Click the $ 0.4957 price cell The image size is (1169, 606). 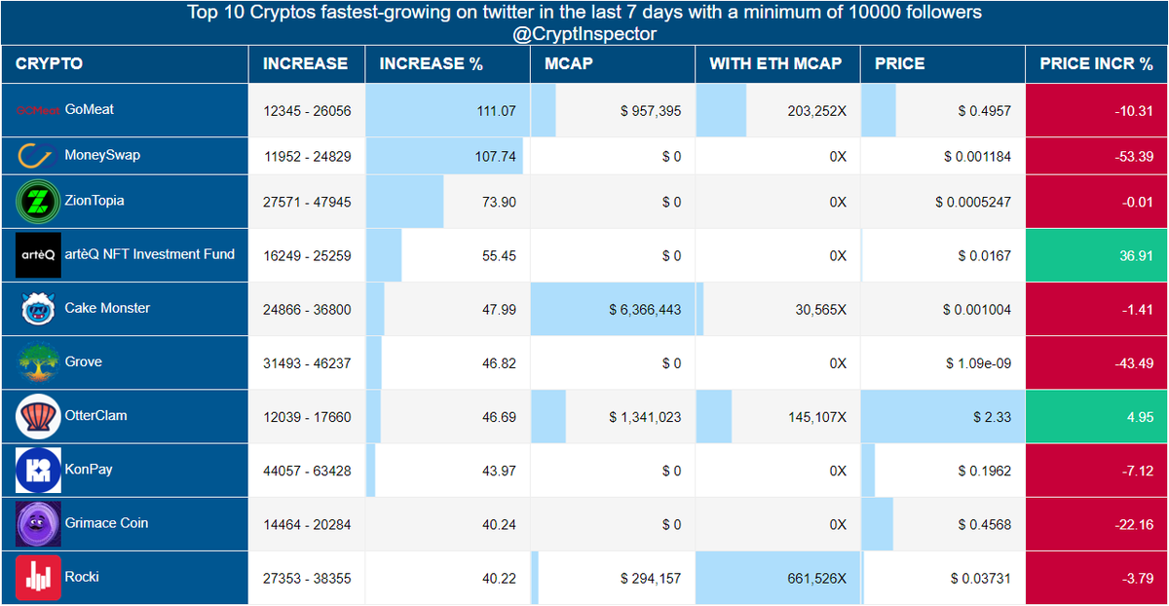click(x=943, y=110)
